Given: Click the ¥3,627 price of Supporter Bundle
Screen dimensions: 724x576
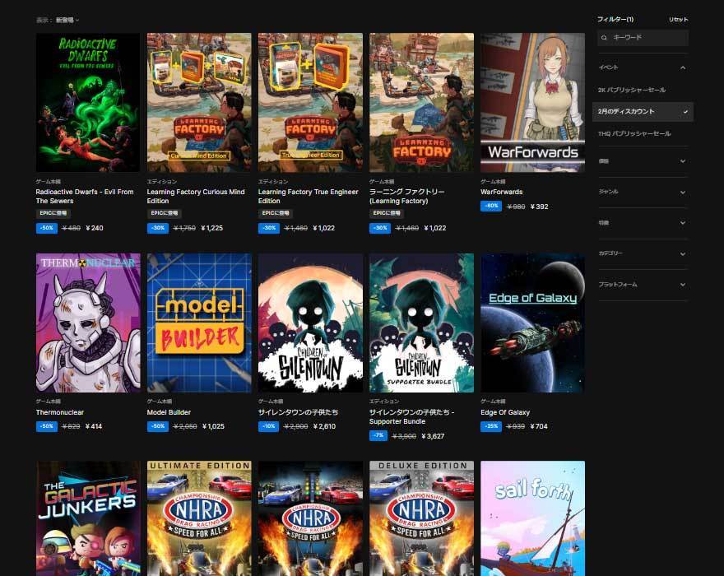Looking at the screenshot, I should 433,436.
